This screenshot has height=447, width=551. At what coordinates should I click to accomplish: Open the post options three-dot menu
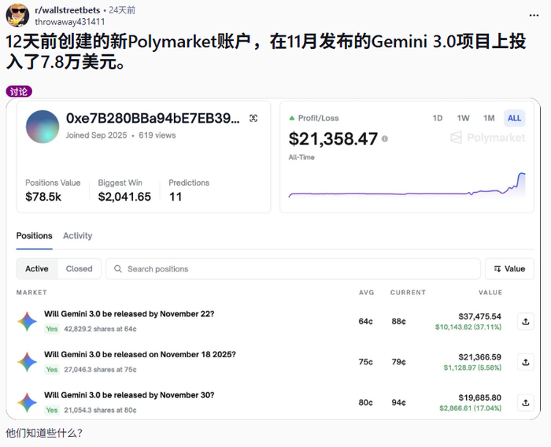534,15
